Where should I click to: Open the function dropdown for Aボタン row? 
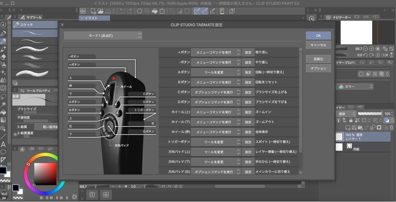pyautogui.click(x=216, y=72)
